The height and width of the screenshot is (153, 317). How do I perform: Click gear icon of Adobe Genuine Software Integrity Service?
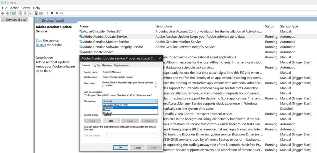(81, 47)
